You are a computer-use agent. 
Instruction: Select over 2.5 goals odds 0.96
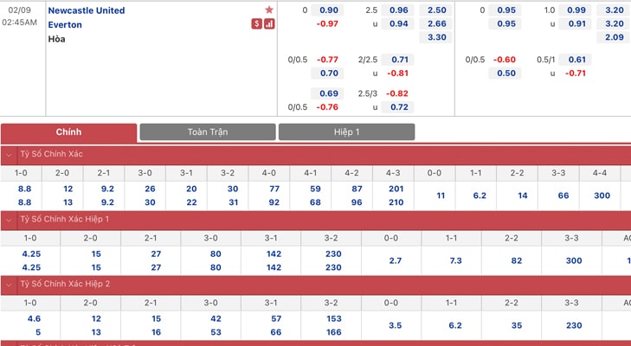click(x=397, y=10)
